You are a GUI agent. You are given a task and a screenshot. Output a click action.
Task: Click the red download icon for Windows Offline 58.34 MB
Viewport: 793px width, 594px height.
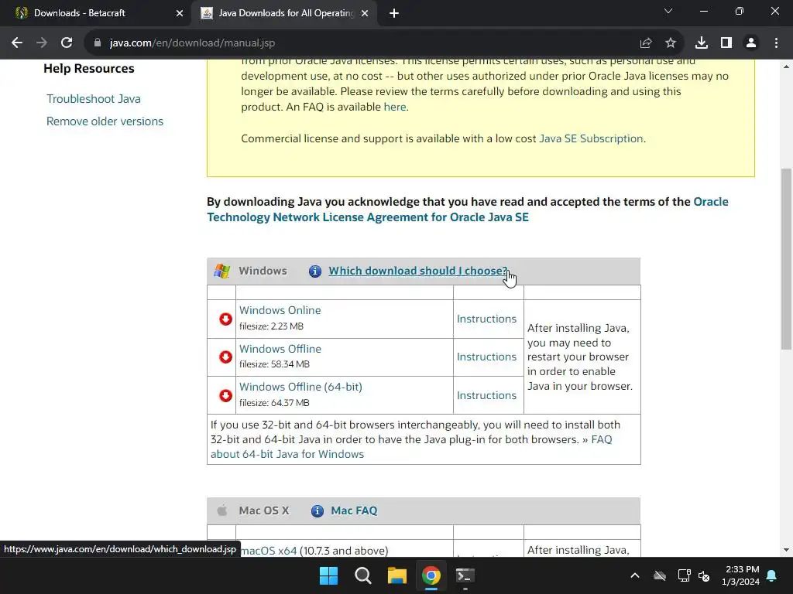(225, 357)
